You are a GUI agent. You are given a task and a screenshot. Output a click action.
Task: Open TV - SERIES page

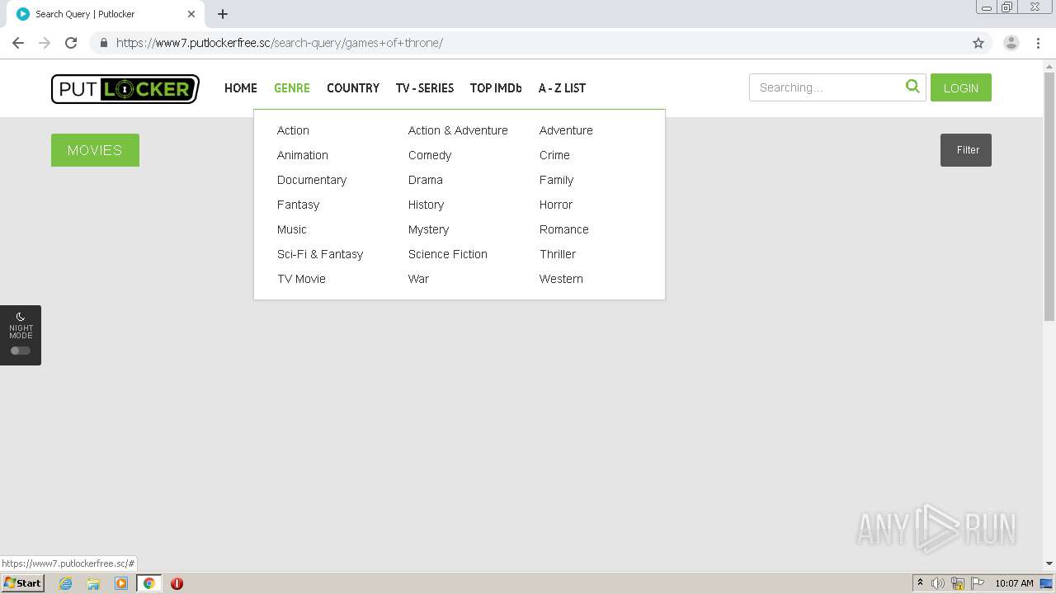click(x=425, y=88)
